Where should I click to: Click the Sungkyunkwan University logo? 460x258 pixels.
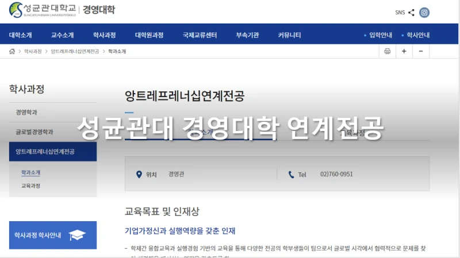pos(43,10)
